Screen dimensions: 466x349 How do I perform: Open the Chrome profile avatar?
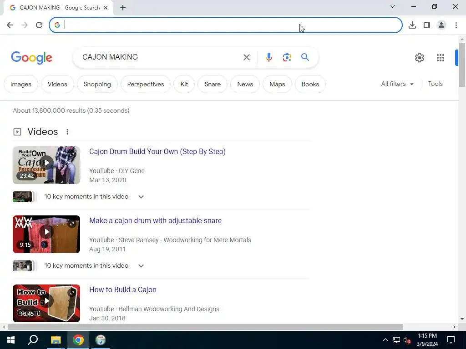click(441, 25)
